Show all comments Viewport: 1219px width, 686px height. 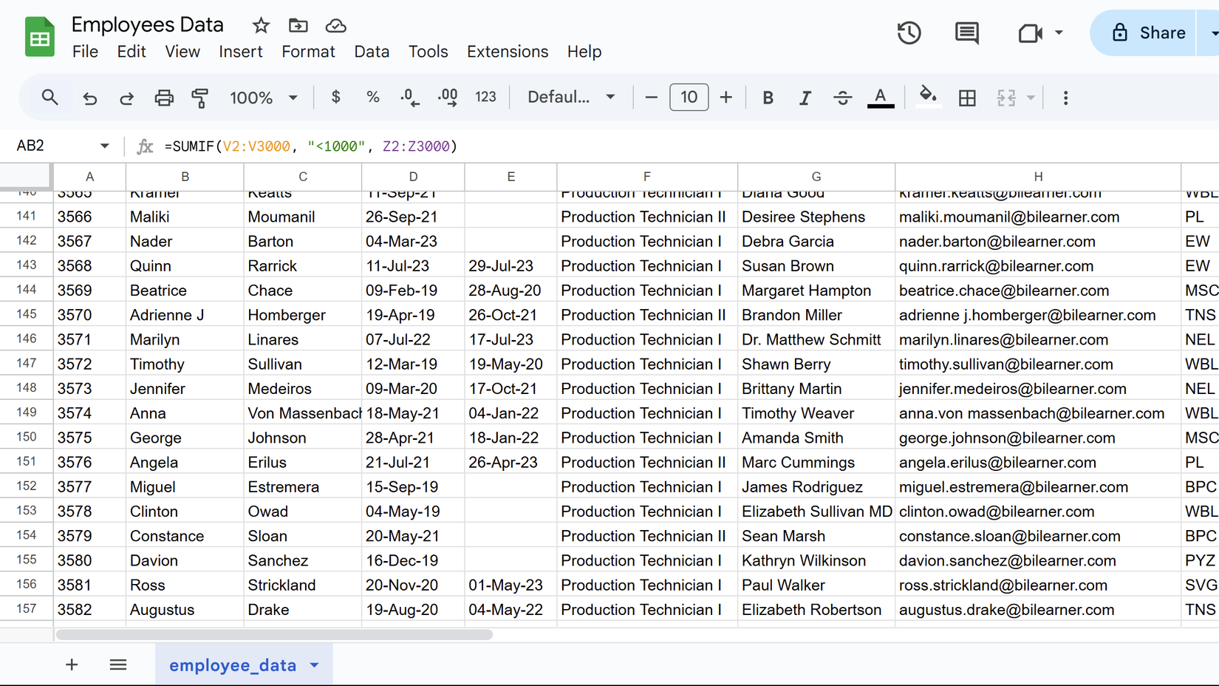[966, 33]
